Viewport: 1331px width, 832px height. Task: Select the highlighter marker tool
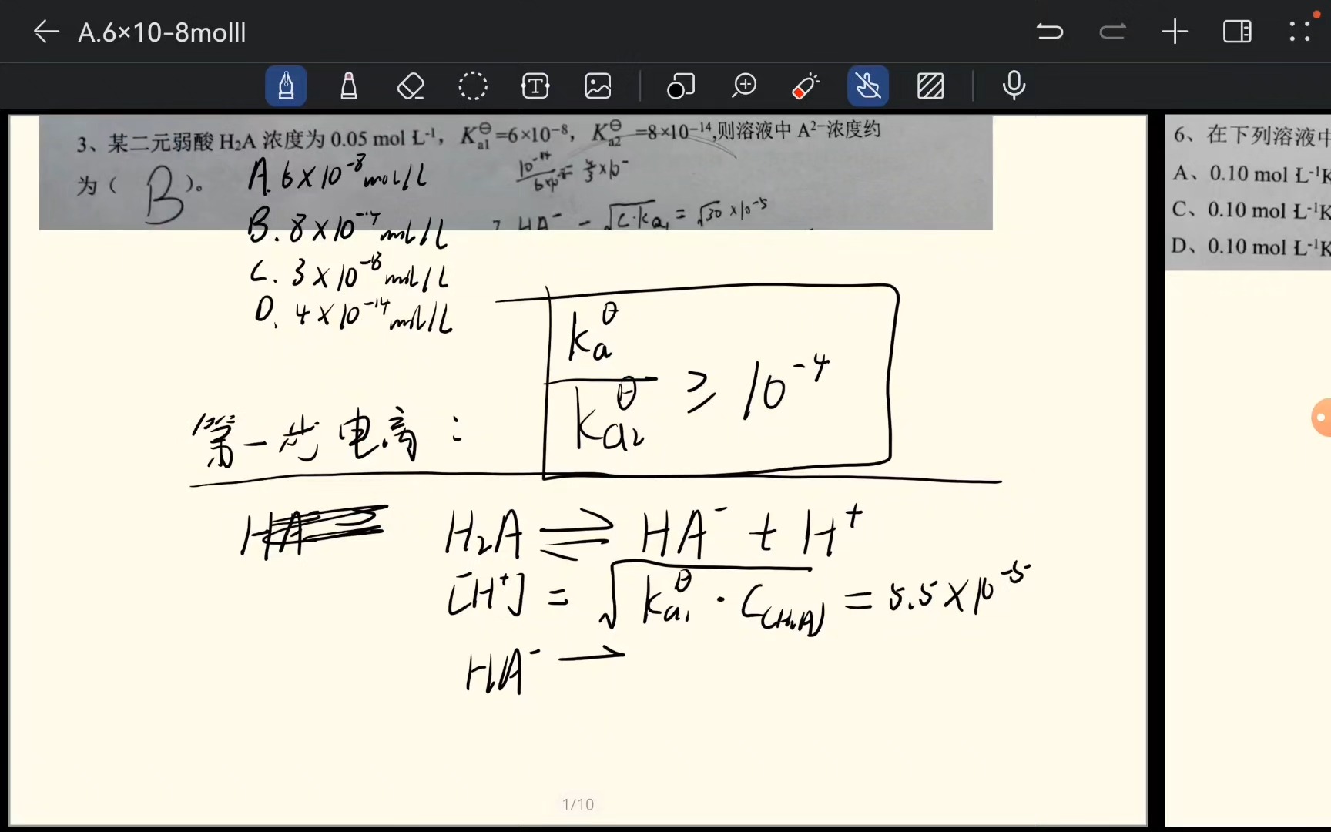pos(349,86)
